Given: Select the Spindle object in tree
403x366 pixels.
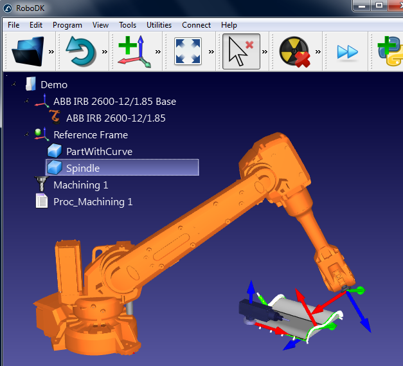Looking at the screenshot, I should pos(122,167).
